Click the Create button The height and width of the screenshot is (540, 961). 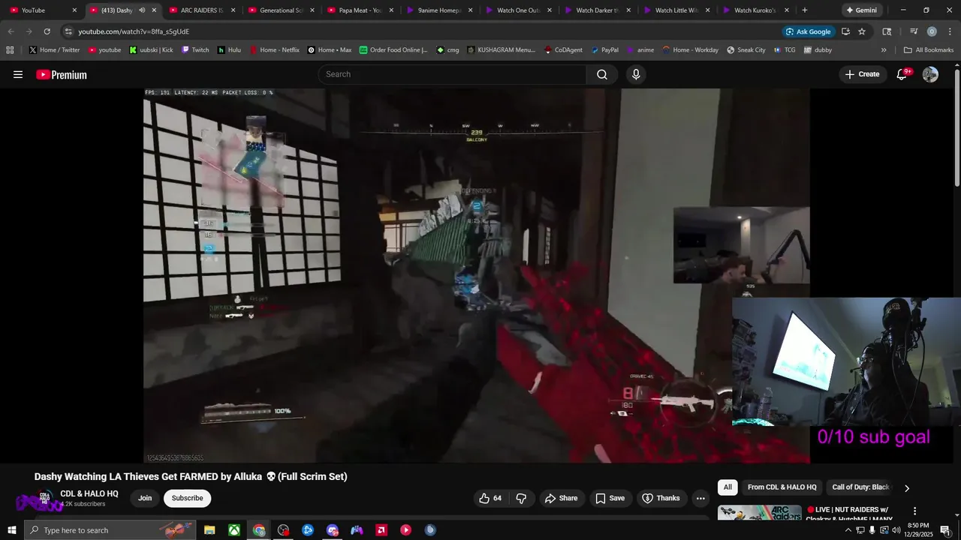(x=862, y=74)
